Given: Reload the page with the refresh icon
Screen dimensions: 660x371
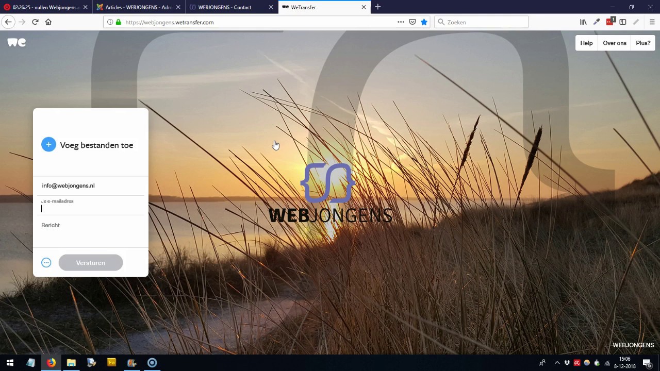Looking at the screenshot, I should point(35,22).
